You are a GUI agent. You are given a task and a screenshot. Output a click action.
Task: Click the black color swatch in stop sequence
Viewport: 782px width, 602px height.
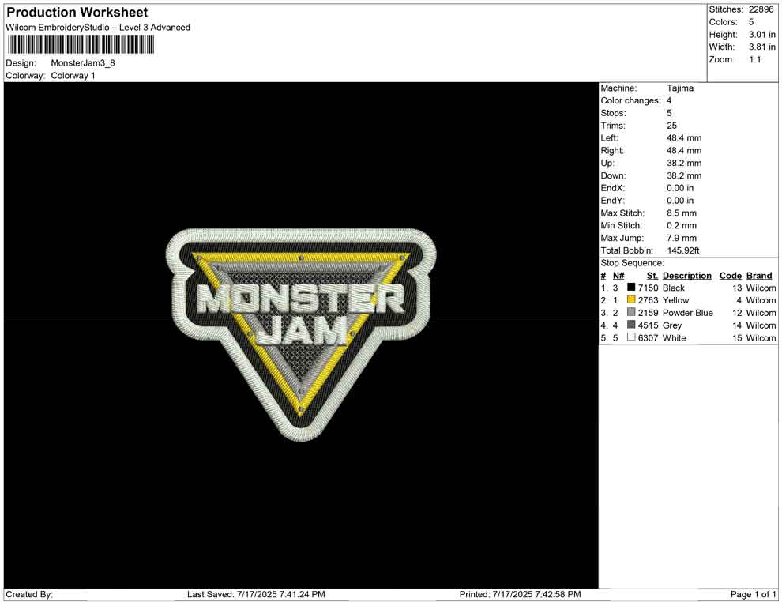631,288
